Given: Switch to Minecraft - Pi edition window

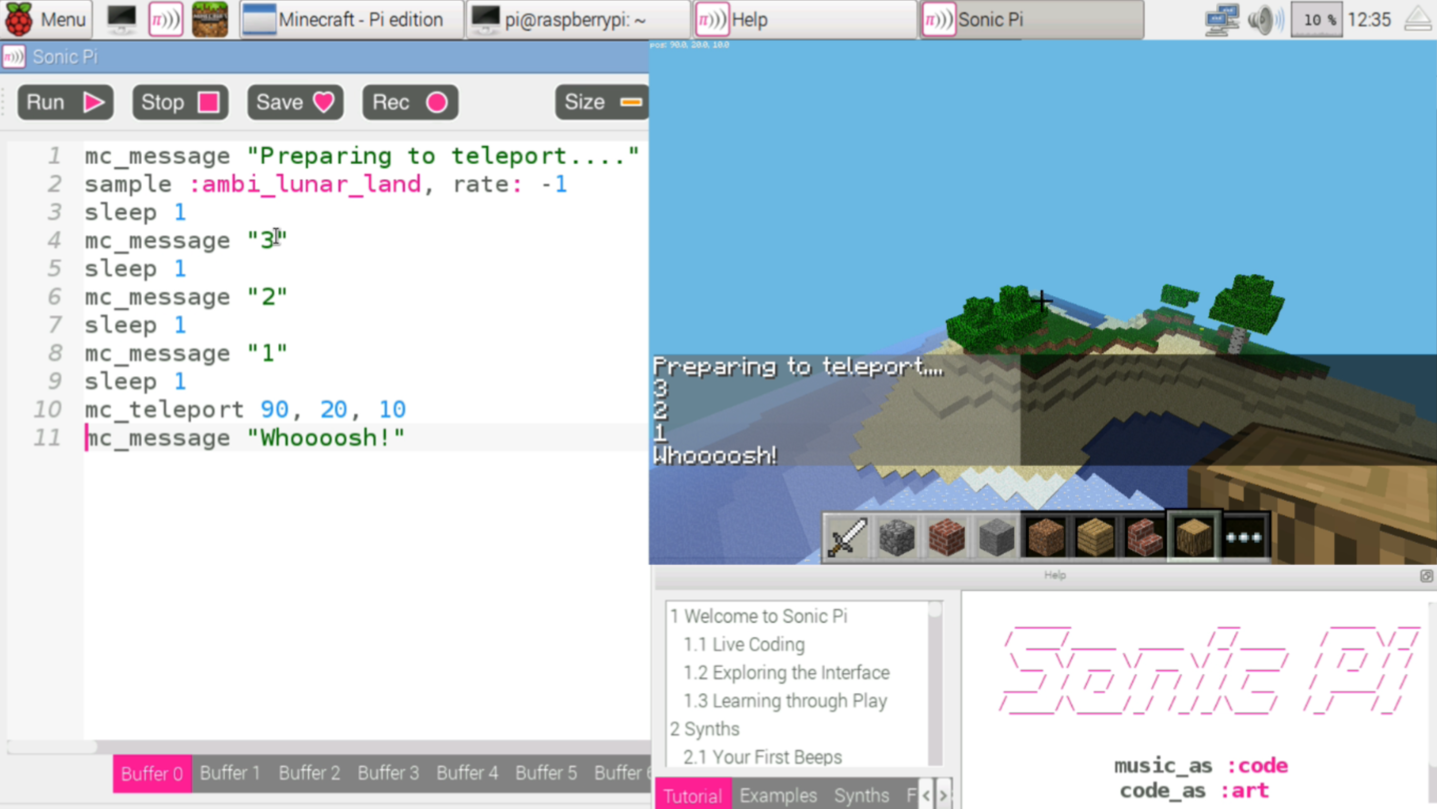Looking at the screenshot, I should coord(352,19).
